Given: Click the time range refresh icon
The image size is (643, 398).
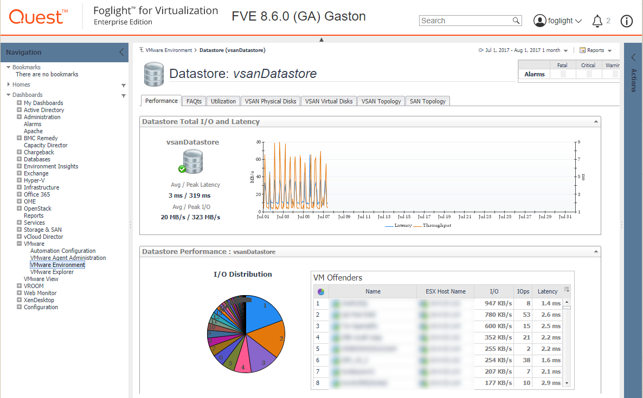Looking at the screenshot, I should coord(481,50).
